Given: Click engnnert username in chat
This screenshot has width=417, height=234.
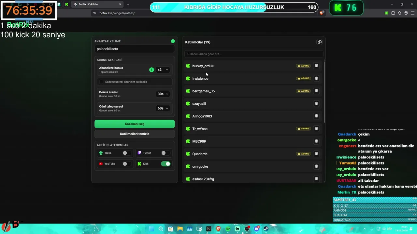Looking at the screenshot, I should tap(347, 146).
